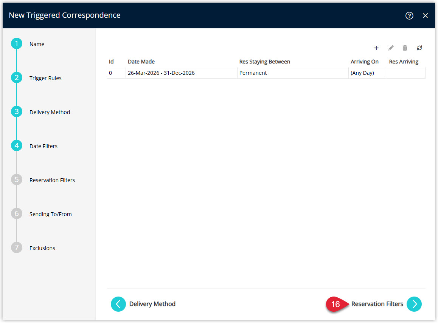Click the back arrow circle button

(118, 304)
